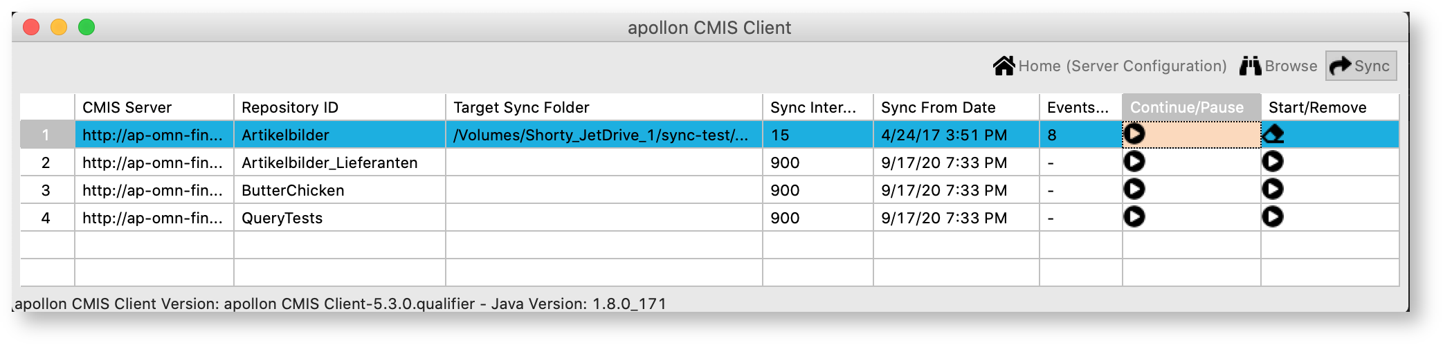Continue/Pause sync for Artikelbilder repository
The image size is (1443, 345).
pyautogui.click(x=1134, y=133)
